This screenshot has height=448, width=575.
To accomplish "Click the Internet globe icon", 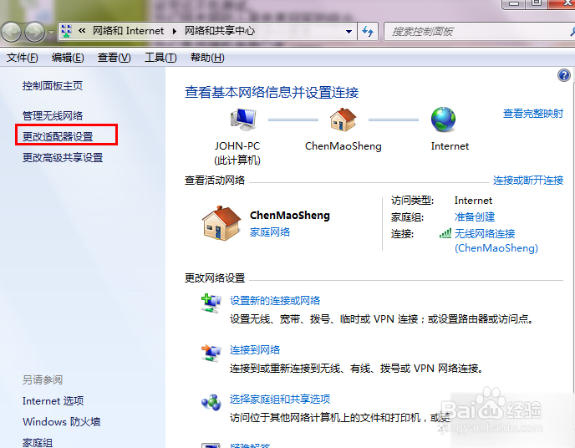I will [443, 120].
